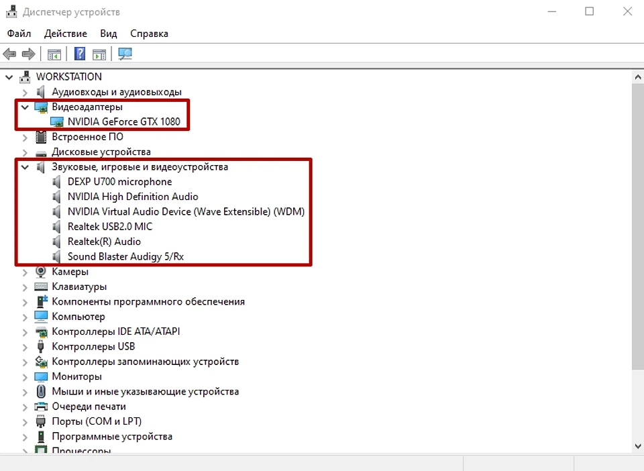Collapse the Видеоадаптеры category

(25, 107)
